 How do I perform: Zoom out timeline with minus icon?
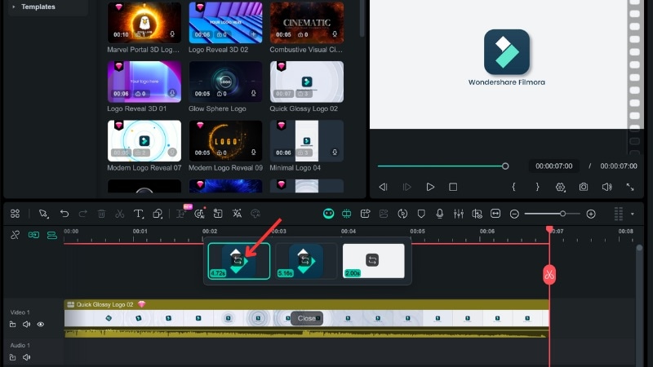[514, 214]
